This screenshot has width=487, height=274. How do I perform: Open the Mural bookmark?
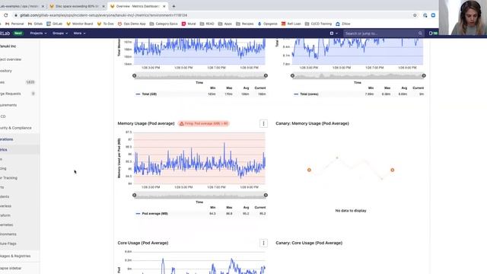189,24
